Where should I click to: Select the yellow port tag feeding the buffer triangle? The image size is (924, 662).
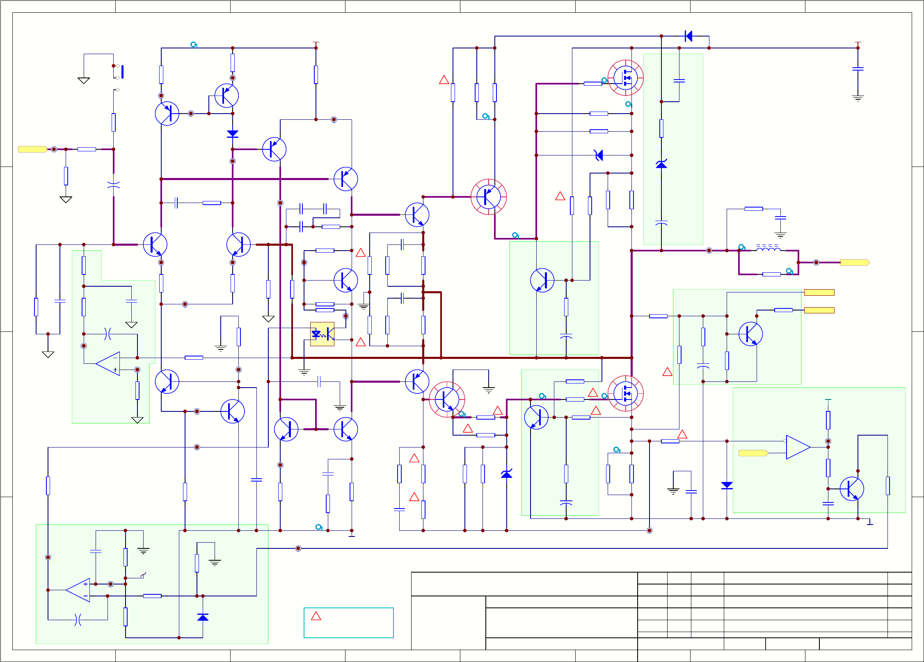(x=753, y=453)
